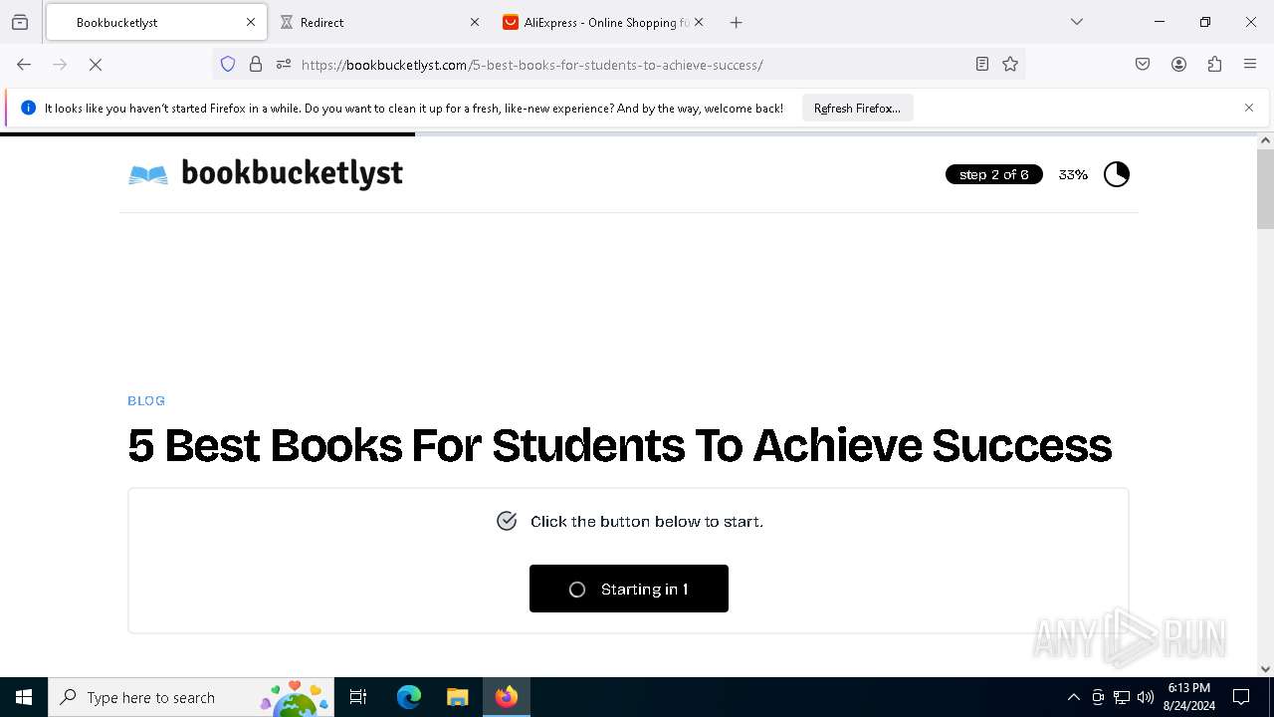
Task: Save page to Pocket
Action: (1143, 65)
